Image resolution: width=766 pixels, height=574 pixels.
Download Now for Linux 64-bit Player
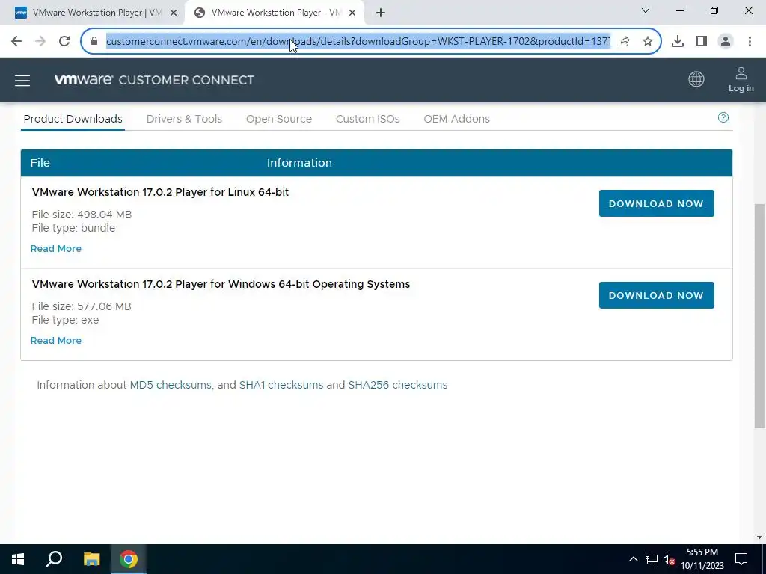coord(657,203)
